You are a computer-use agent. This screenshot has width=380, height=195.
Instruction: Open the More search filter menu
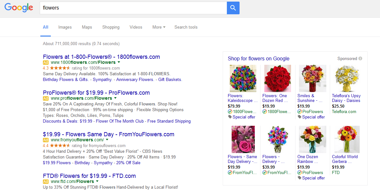(x=159, y=27)
